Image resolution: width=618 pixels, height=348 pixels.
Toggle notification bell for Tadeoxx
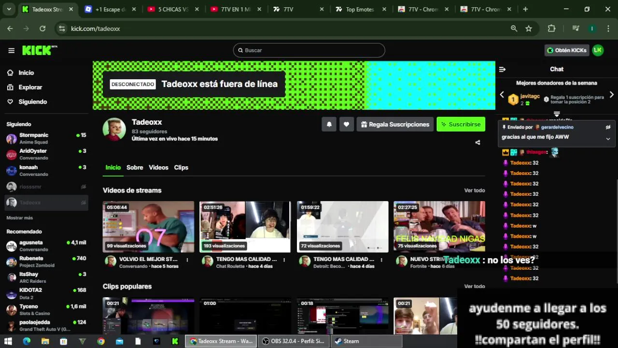click(329, 124)
